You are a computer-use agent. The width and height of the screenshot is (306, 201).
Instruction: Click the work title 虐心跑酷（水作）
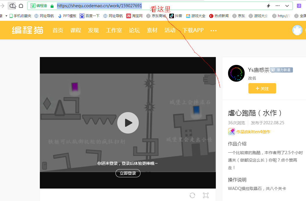[x=255, y=113]
